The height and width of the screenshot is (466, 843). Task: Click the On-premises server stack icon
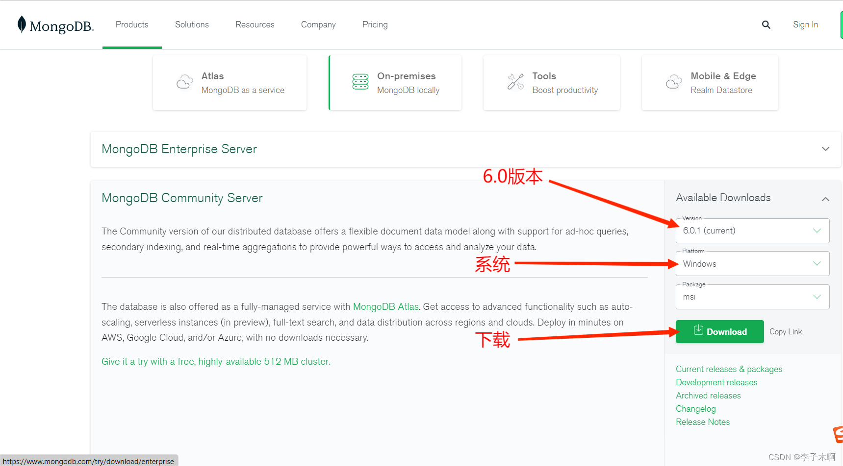click(360, 82)
